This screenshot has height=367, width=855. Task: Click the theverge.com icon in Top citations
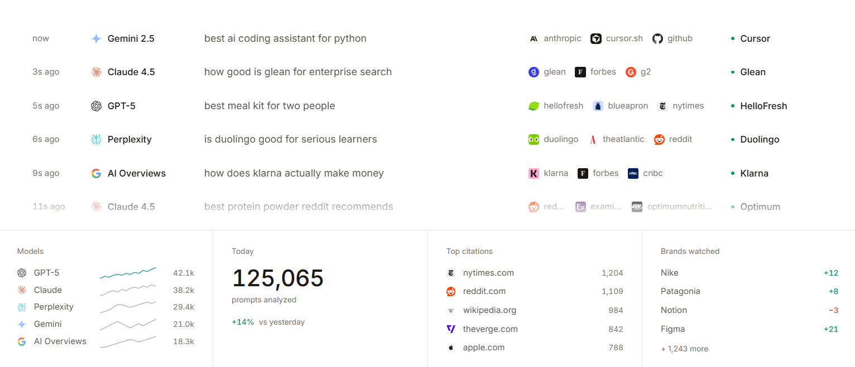[451, 329]
